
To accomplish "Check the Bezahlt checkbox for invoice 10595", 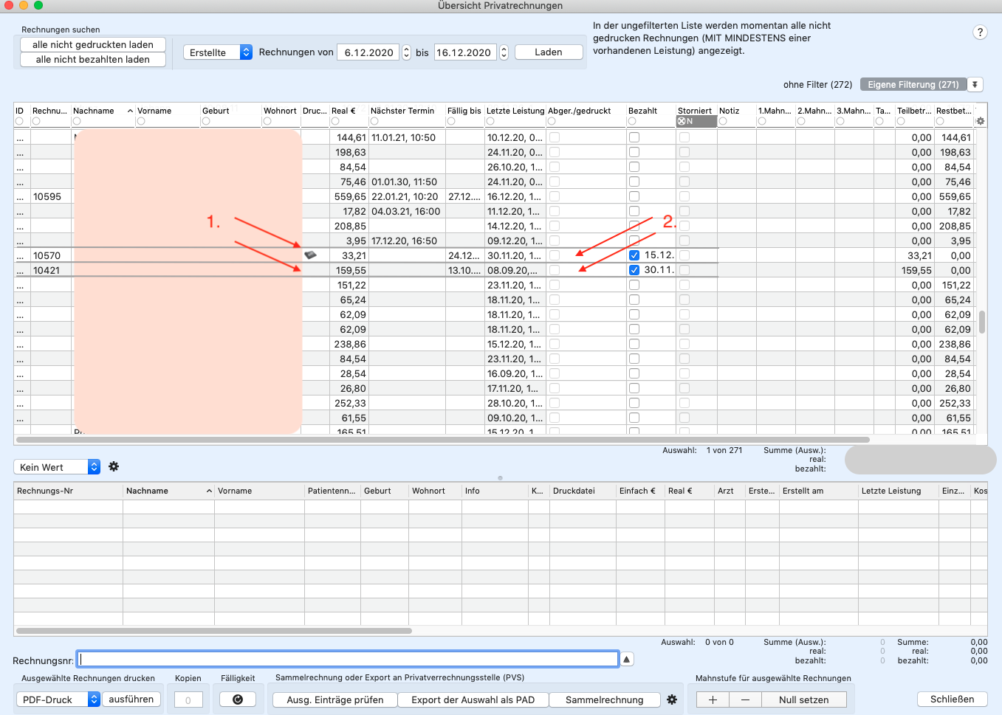I will coord(634,196).
